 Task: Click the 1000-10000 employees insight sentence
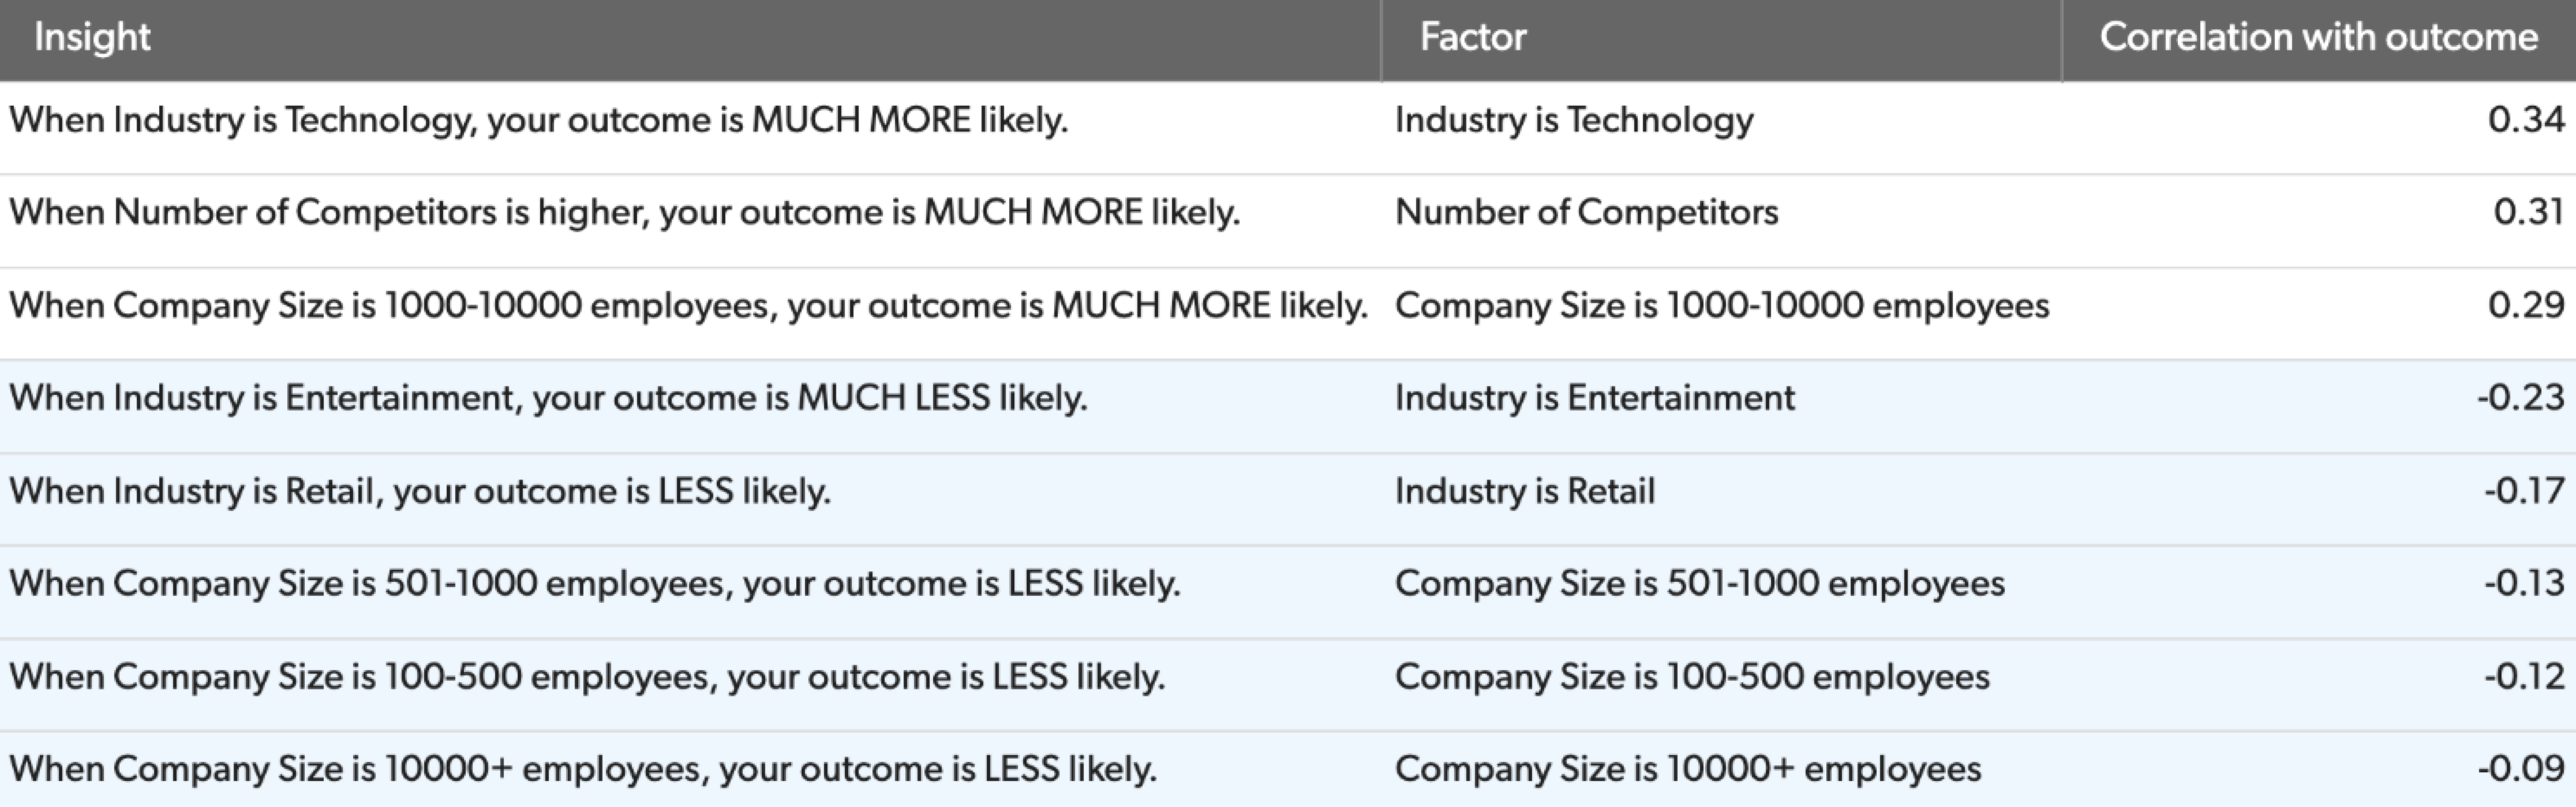click(x=689, y=305)
